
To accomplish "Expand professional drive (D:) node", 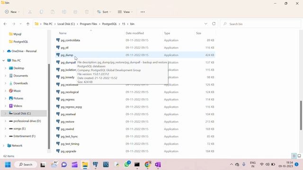I will click(x=5, y=121).
